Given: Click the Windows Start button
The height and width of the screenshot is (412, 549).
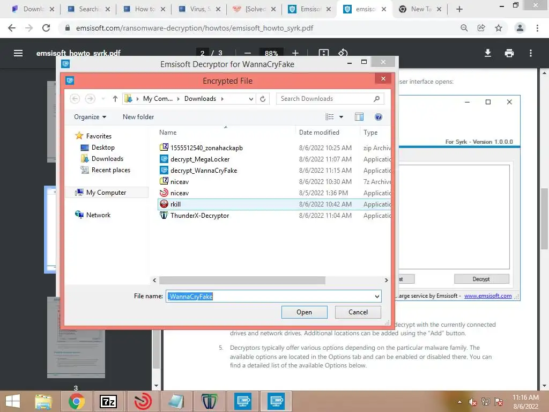Looking at the screenshot, I should [x=13, y=401].
